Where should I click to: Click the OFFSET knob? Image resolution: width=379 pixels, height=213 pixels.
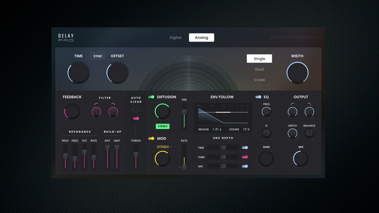(118, 72)
